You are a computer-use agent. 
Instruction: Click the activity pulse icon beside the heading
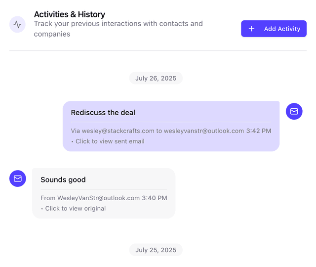(18, 24)
